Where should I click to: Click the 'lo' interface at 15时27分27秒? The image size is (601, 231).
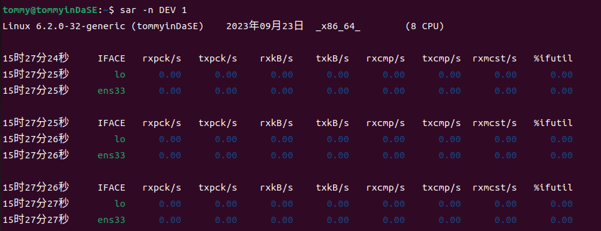(x=120, y=204)
